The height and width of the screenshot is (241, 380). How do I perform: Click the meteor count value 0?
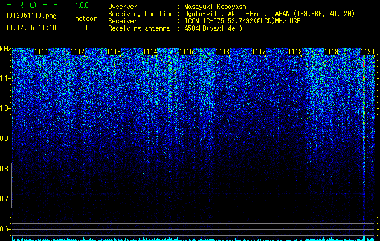coord(86,28)
